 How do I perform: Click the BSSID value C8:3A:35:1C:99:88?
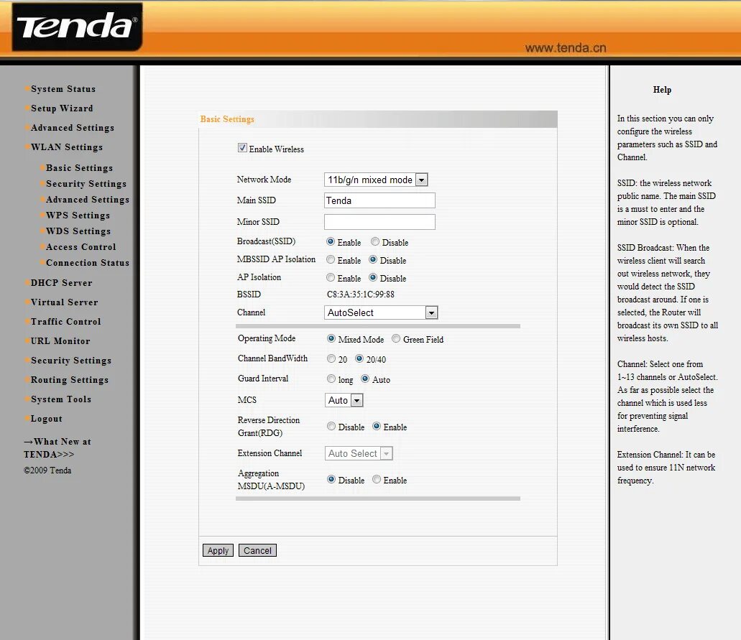[361, 295]
